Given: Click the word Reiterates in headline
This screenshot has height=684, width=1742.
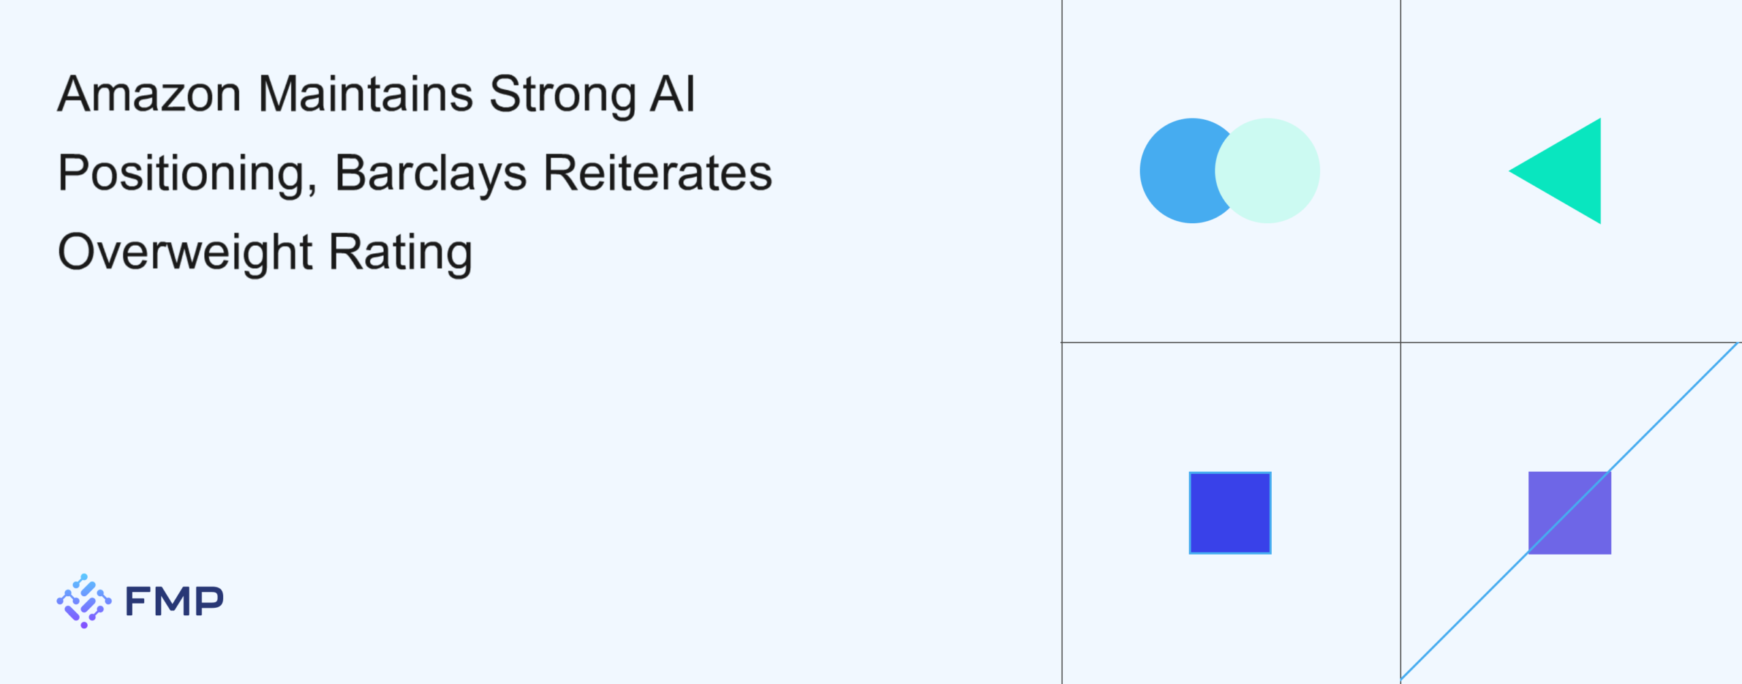Looking at the screenshot, I should [657, 173].
